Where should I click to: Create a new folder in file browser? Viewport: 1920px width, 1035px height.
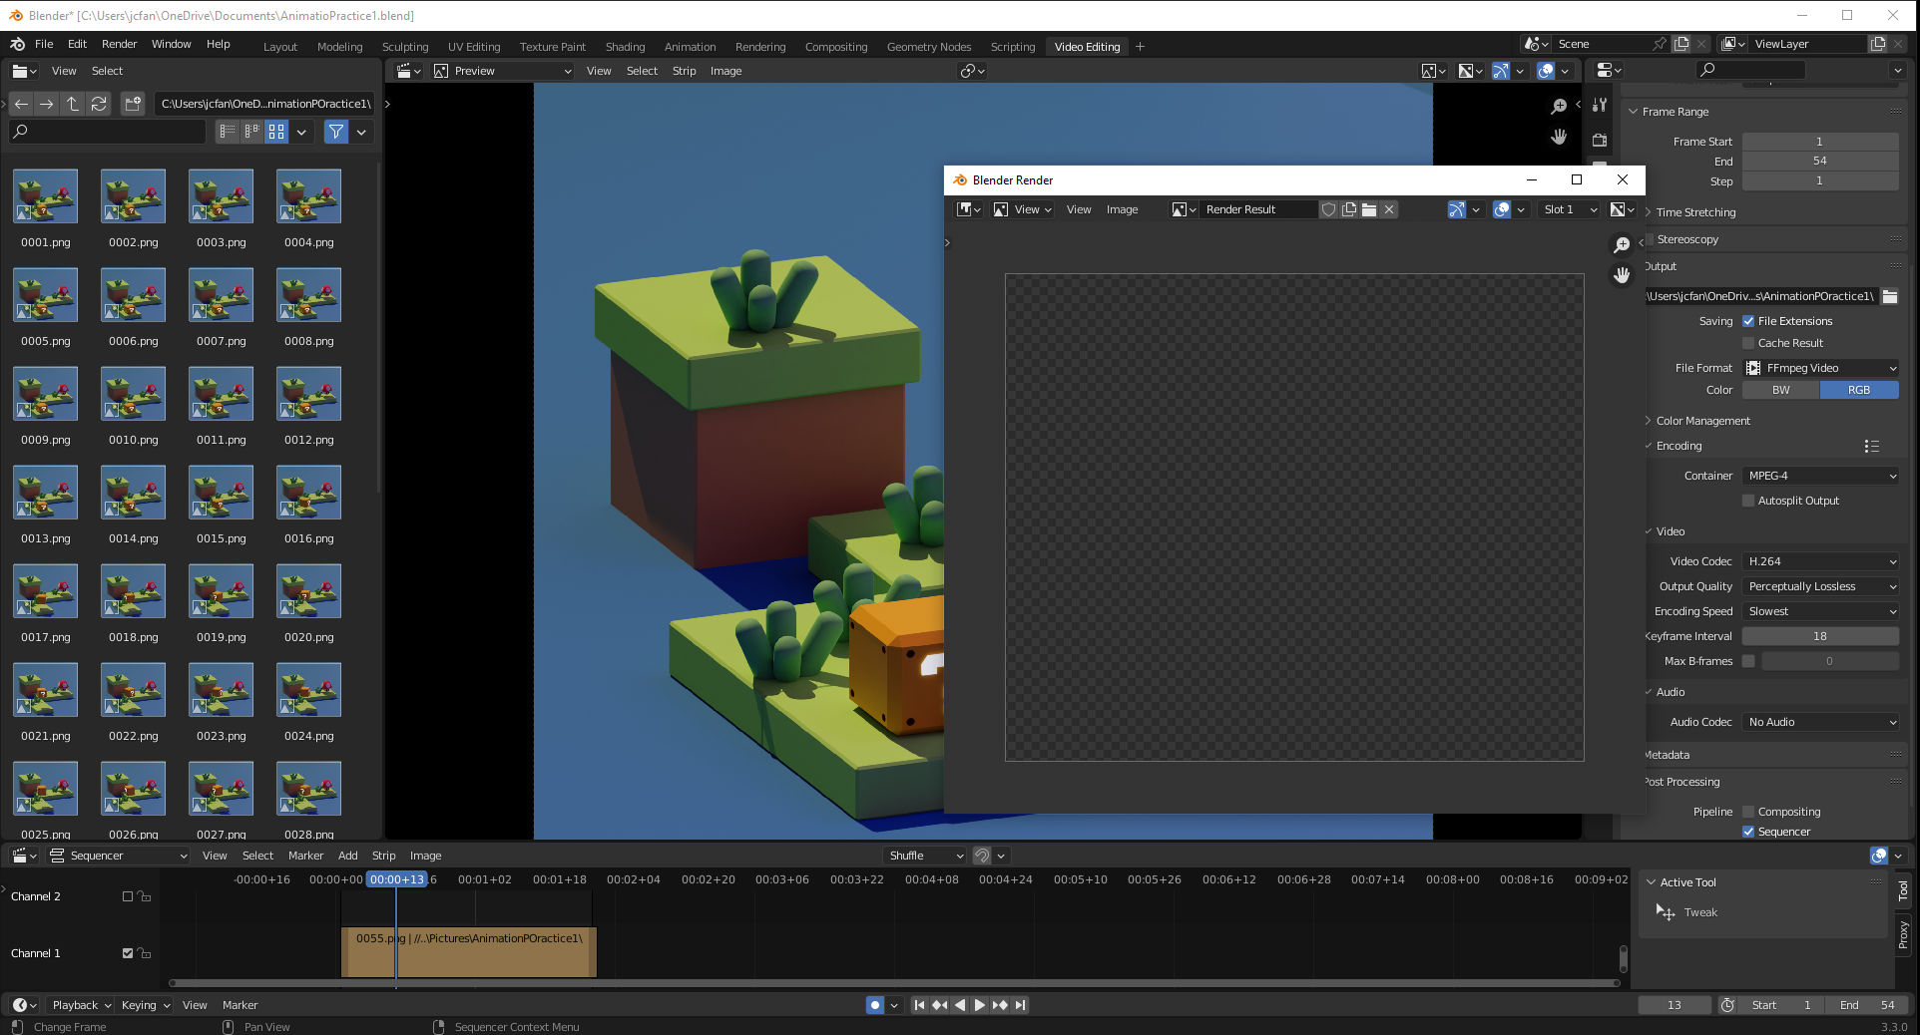pos(133,104)
